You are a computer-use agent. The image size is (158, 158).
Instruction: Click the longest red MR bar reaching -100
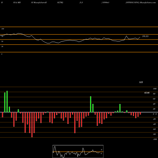coord(32,125)
